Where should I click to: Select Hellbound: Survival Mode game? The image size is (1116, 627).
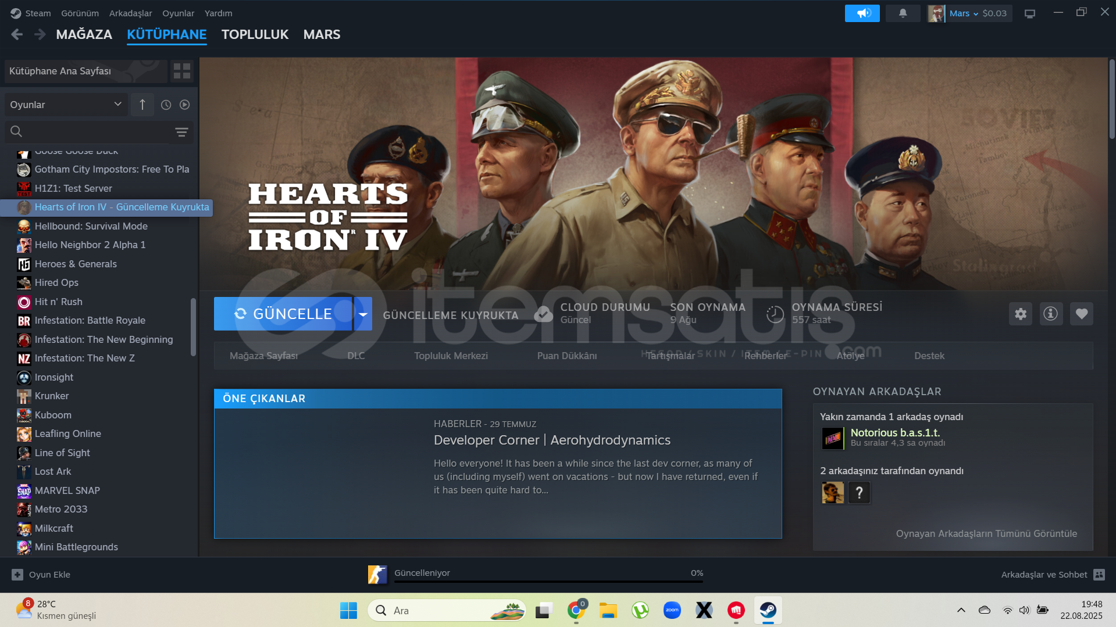click(x=91, y=226)
